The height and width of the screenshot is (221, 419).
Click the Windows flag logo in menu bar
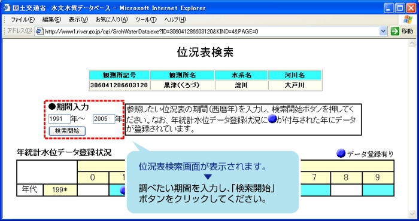(408, 20)
